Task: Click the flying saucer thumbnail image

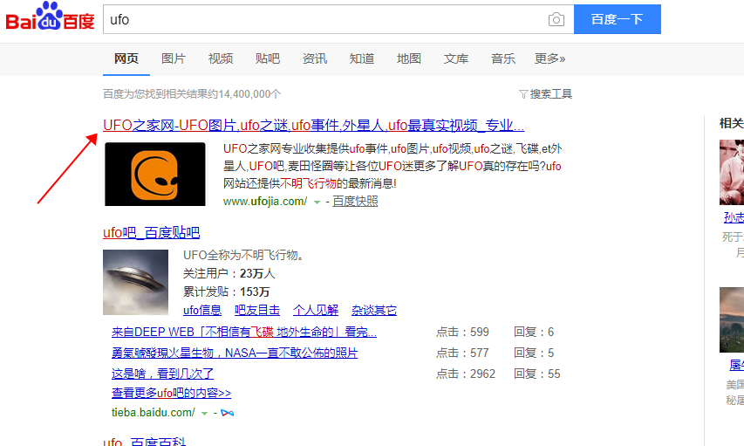Action: (135, 282)
